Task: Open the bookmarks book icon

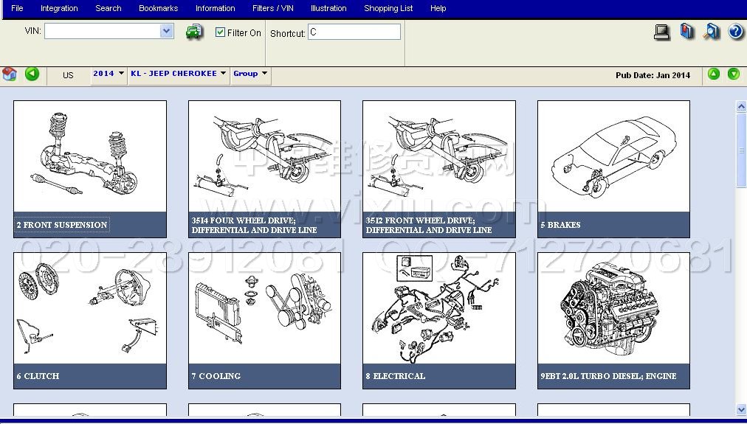Action: click(687, 32)
